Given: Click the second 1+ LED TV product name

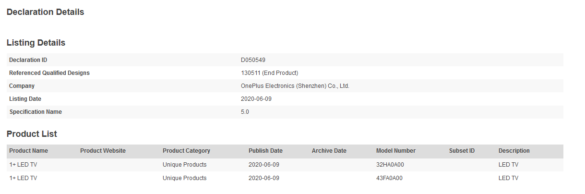Looking at the screenshot, I should [23, 178].
